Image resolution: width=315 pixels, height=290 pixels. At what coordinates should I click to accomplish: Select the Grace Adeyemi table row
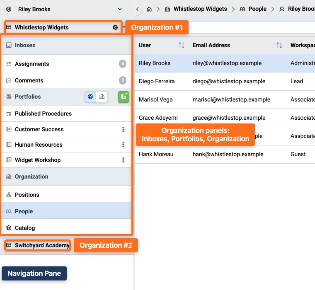point(225,118)
